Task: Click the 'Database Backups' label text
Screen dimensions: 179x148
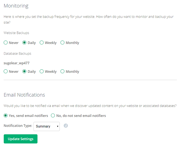Action: (17, 54)
